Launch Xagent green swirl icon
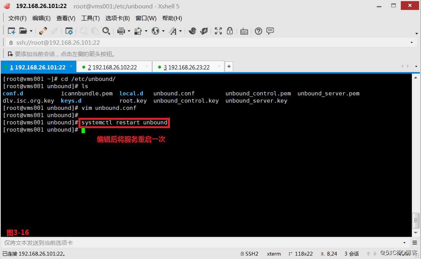 tap(204, 31)
